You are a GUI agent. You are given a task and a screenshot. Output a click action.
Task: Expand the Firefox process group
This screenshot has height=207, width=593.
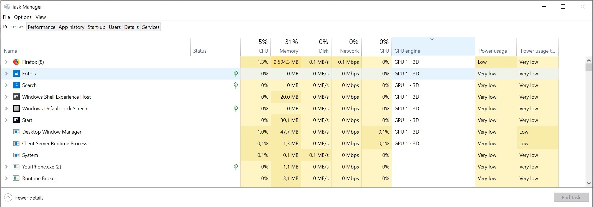[6, 62]
